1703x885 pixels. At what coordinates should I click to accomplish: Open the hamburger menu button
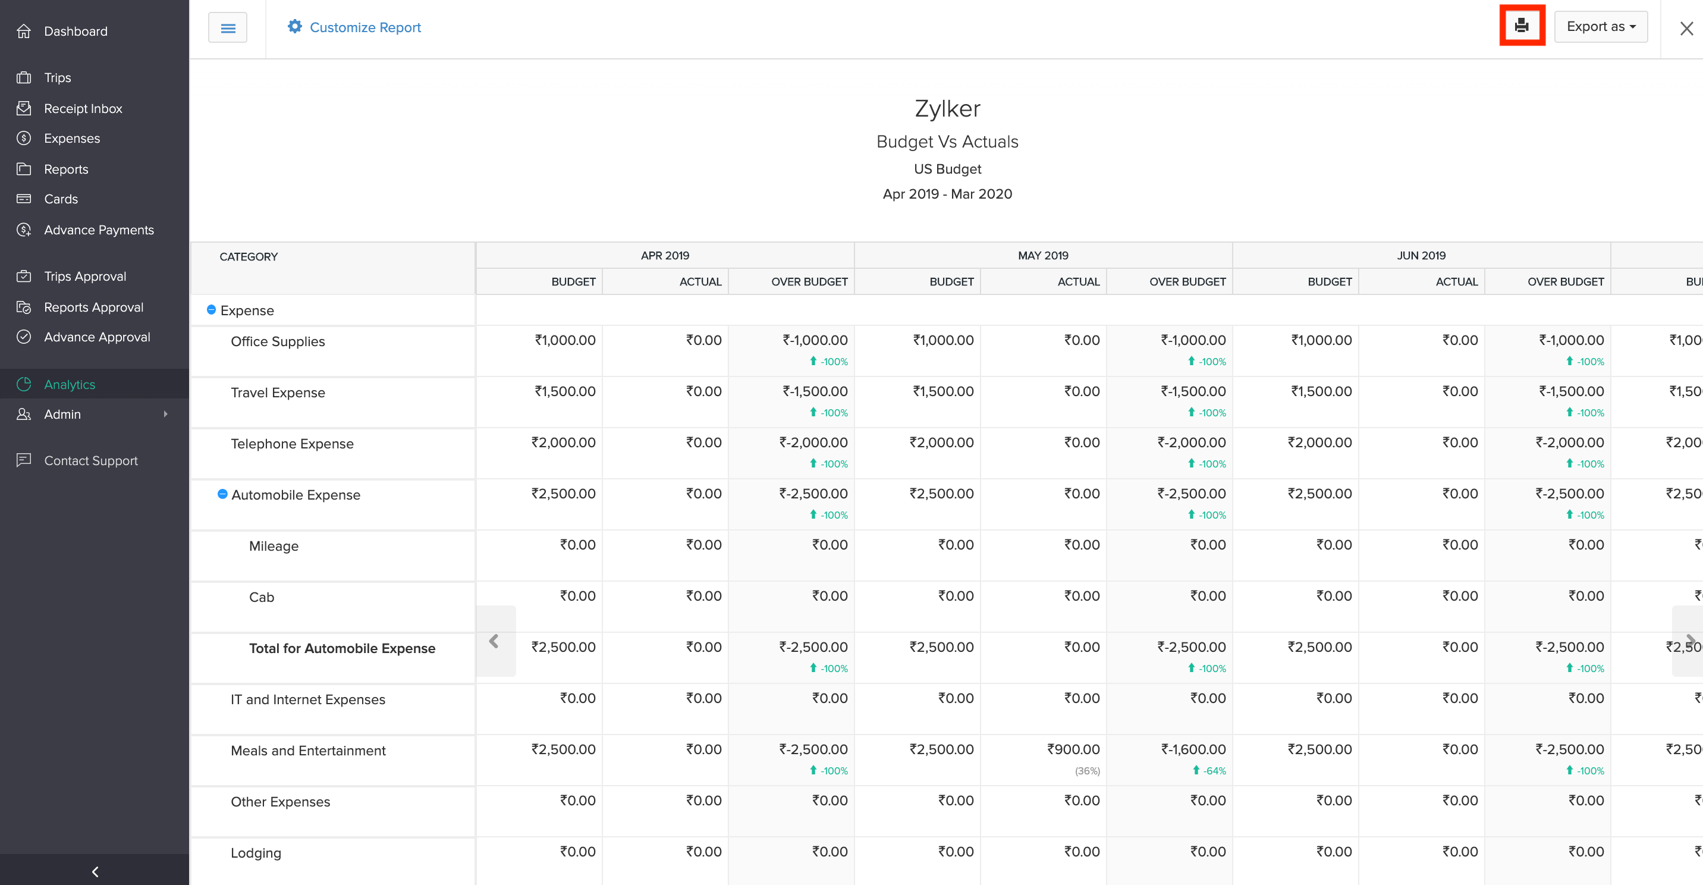[227, 28]
